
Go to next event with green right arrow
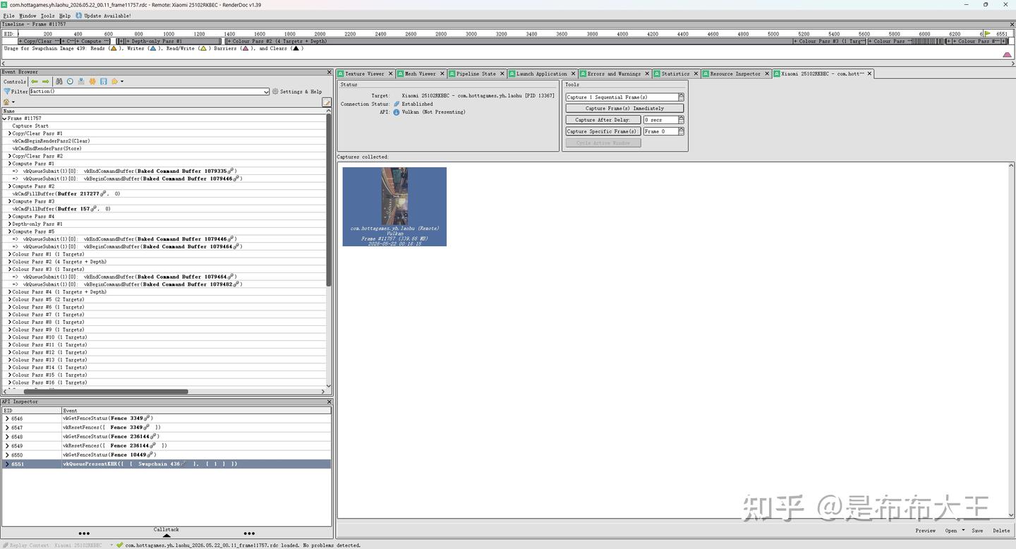tap(46, 82)
